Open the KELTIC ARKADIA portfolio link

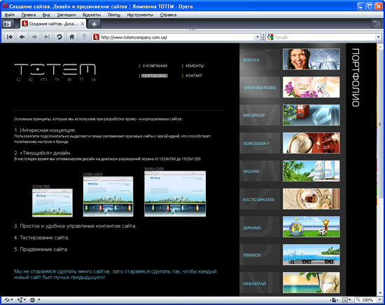pyautogui.click(x=259, y=200)
